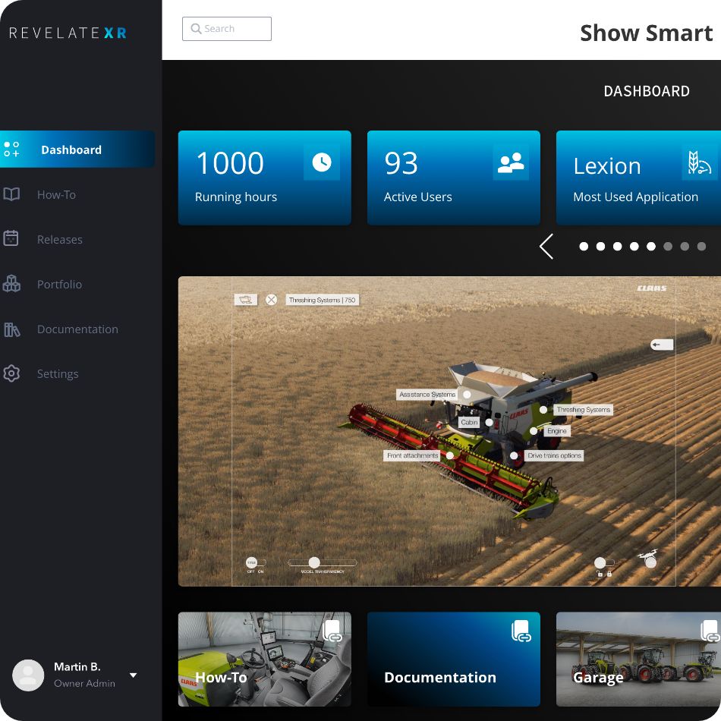Click the link icon on the Garage card
Screen dimensions: 721x721
tap(710, 631)
